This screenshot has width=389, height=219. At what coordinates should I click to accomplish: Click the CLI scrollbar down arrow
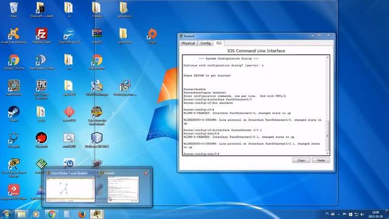coord(328,153)
